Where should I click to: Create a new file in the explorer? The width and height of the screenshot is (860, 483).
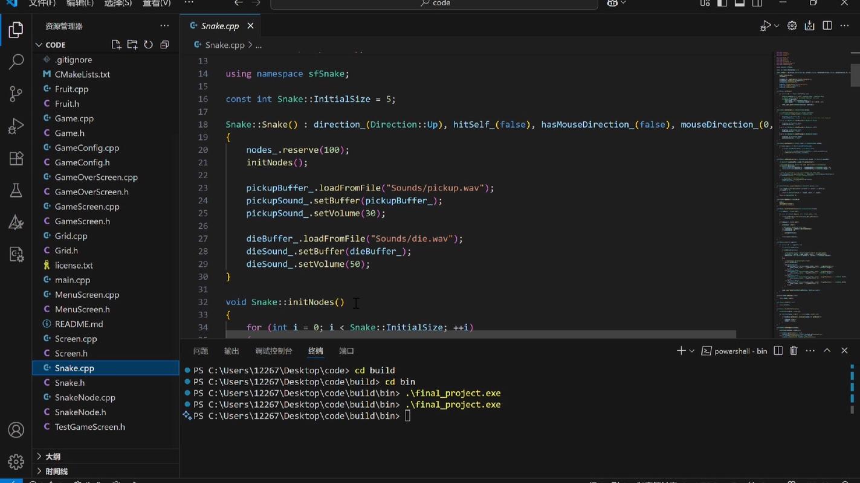117,45
